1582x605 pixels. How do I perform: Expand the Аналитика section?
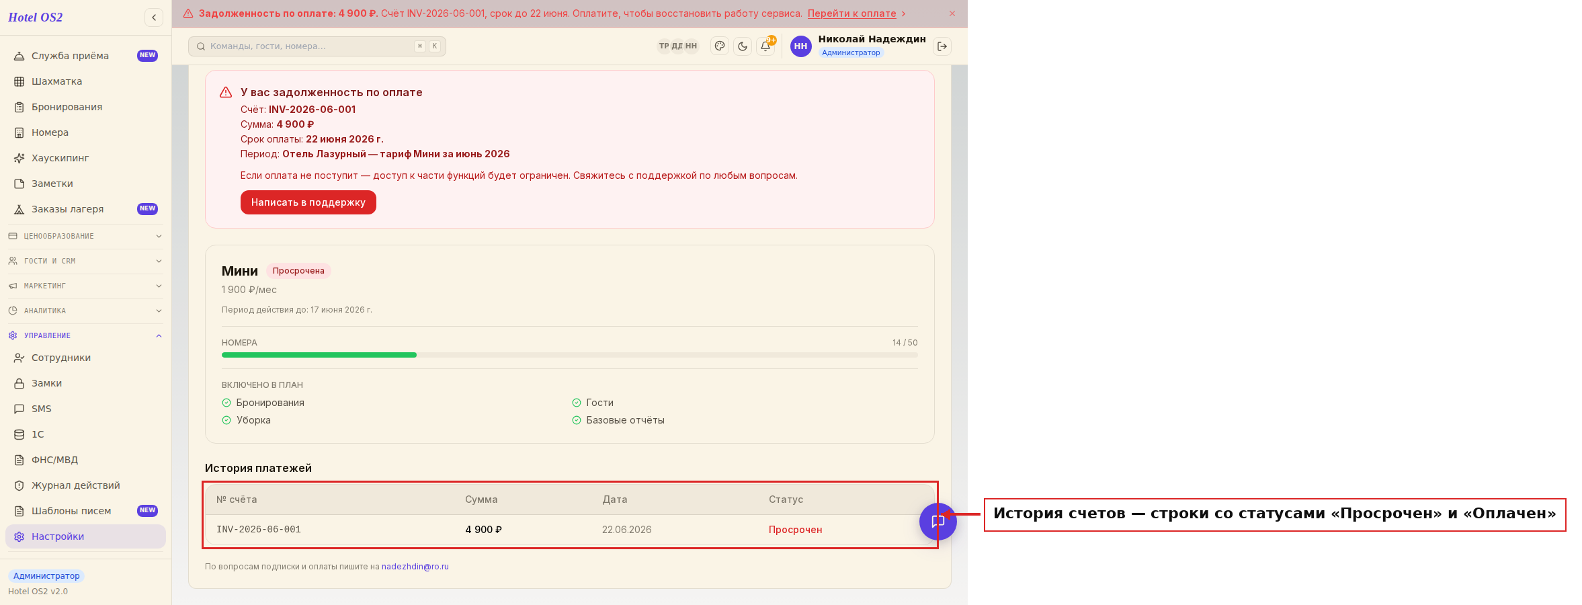coord(85,311)
